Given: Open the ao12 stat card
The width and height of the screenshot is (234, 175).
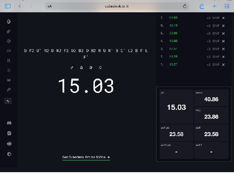Looking at the screenshot, I should [x=211, y=150].
